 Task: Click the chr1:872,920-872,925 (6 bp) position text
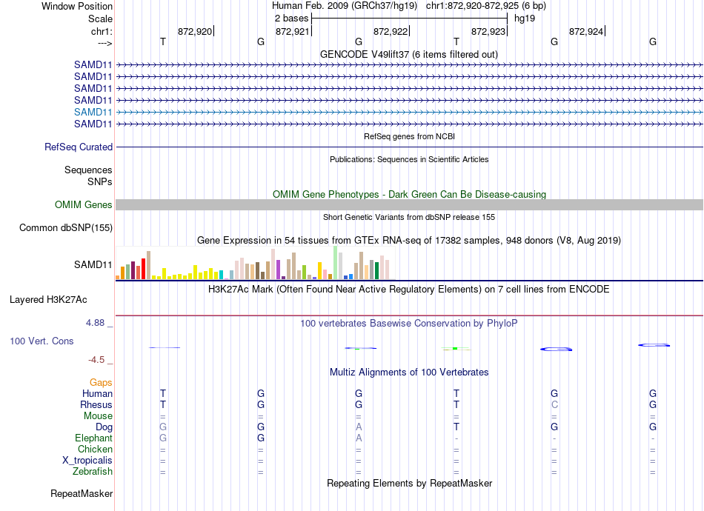pyautogui.click(x=486, y=6)
